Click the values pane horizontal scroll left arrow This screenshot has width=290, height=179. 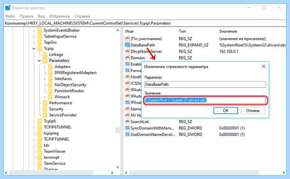coord(126,173)
